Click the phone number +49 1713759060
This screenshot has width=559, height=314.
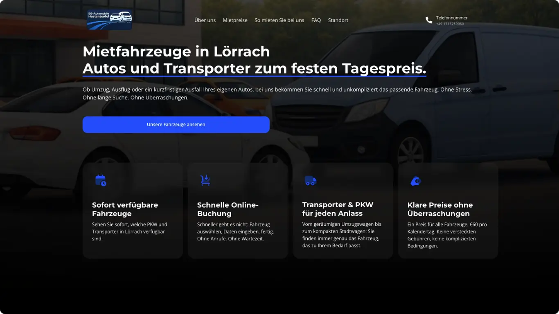(450, 24)
